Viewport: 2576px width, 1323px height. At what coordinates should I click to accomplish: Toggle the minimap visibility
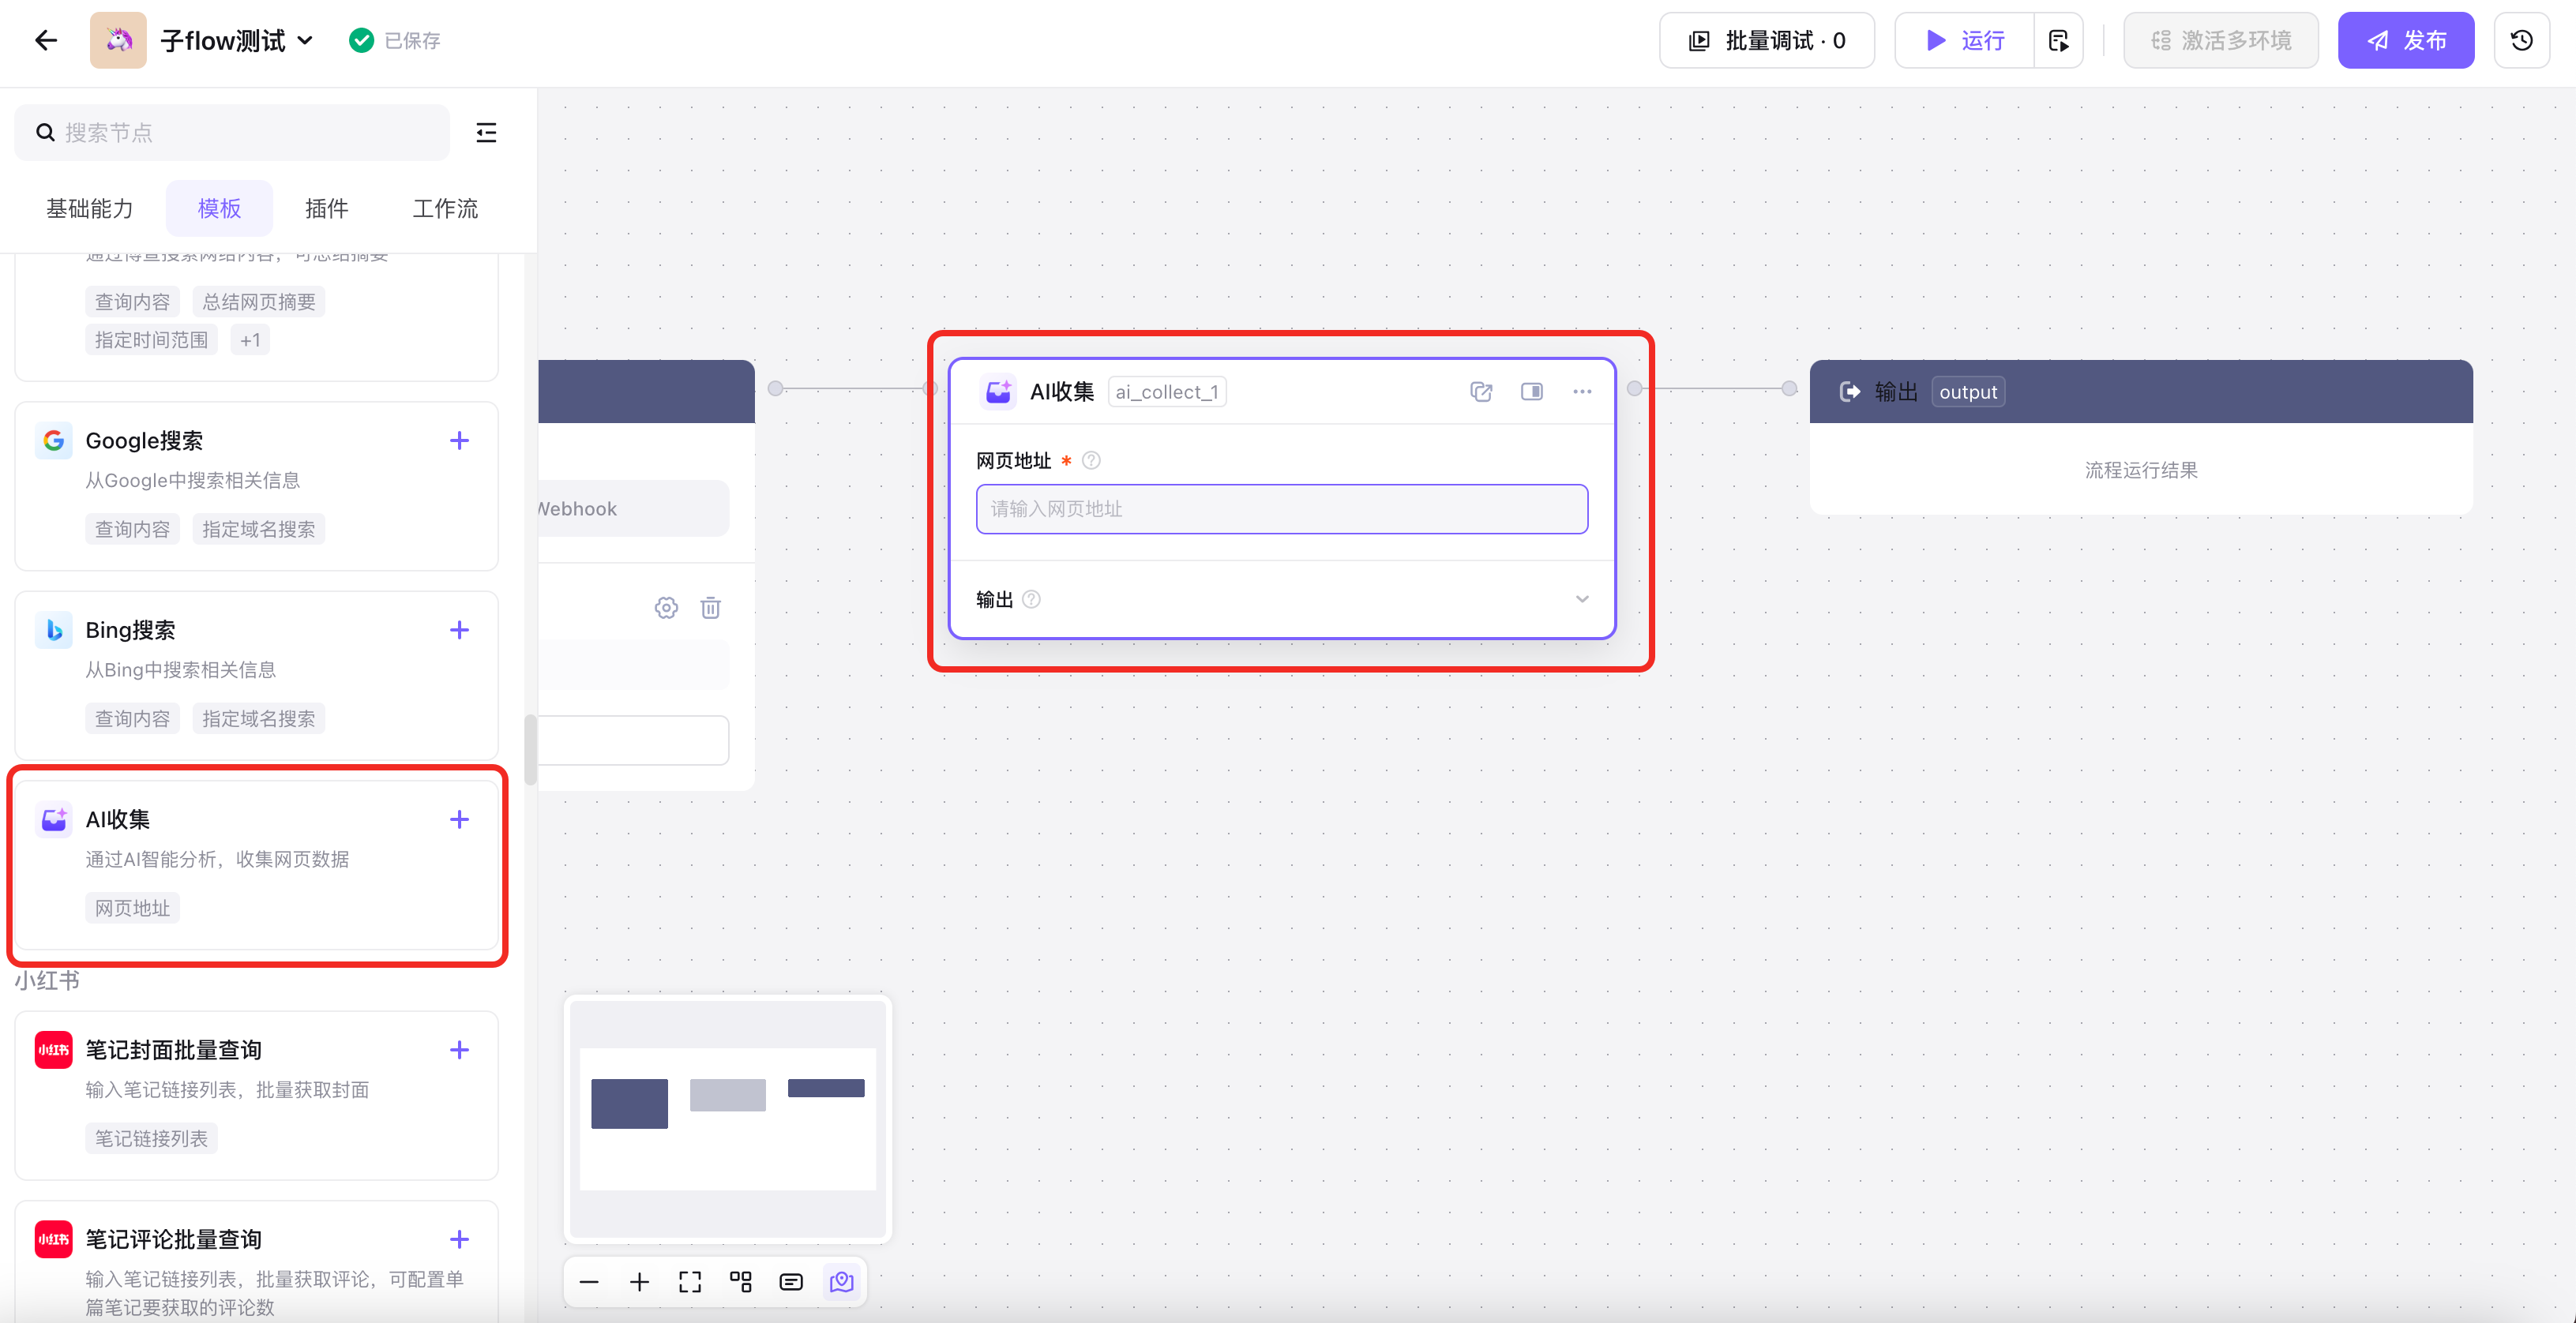842,1282
